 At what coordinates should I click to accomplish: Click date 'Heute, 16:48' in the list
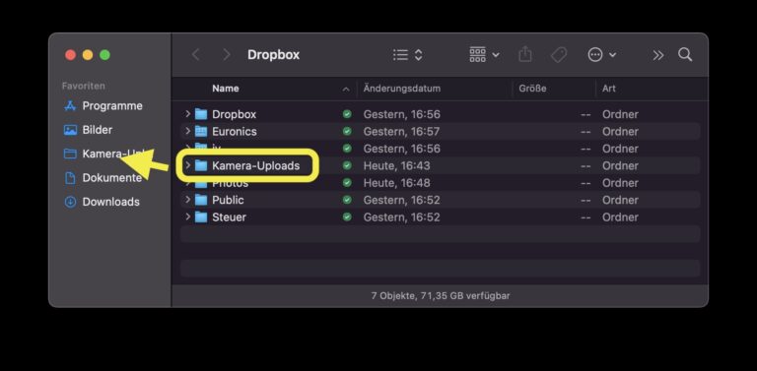(396, 183)
